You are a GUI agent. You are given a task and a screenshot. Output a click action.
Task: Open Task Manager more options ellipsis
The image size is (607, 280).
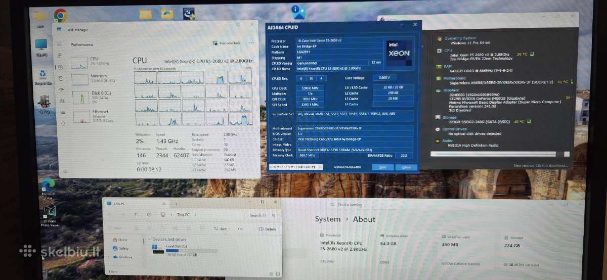tap(251, 43)
